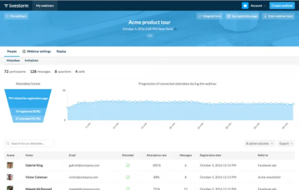Expand the 8 active columns dropdown
Image resolution: width=299 pixels, height=190 pixels.
260,143
